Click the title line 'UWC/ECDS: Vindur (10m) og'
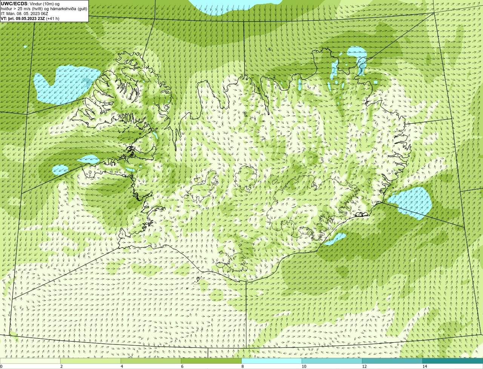This screenshot has height=369, width=483. pos(30,4)
